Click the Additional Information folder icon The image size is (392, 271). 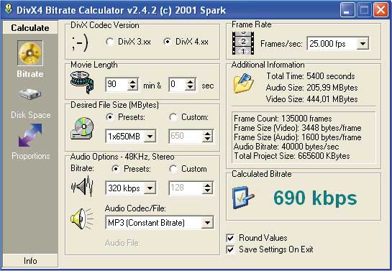244,83
